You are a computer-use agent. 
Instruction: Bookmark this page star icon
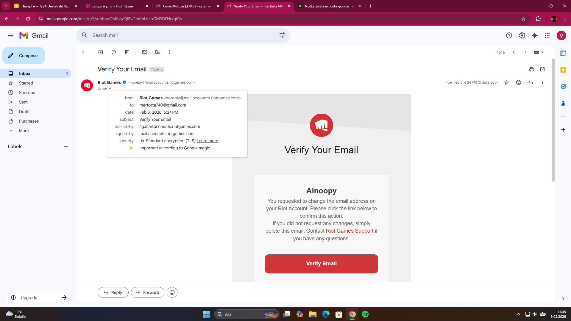(523, 19)
